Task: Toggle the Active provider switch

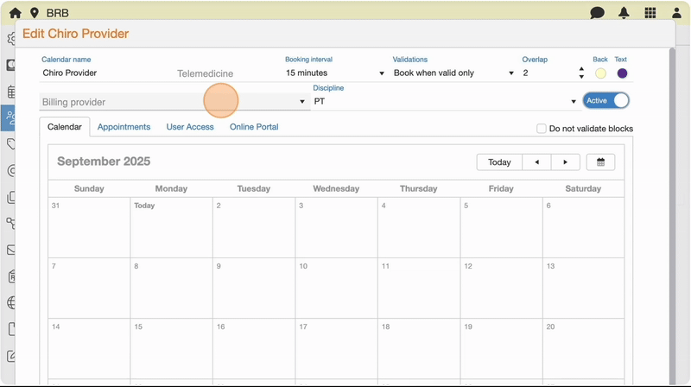Action: pos(606,101)
